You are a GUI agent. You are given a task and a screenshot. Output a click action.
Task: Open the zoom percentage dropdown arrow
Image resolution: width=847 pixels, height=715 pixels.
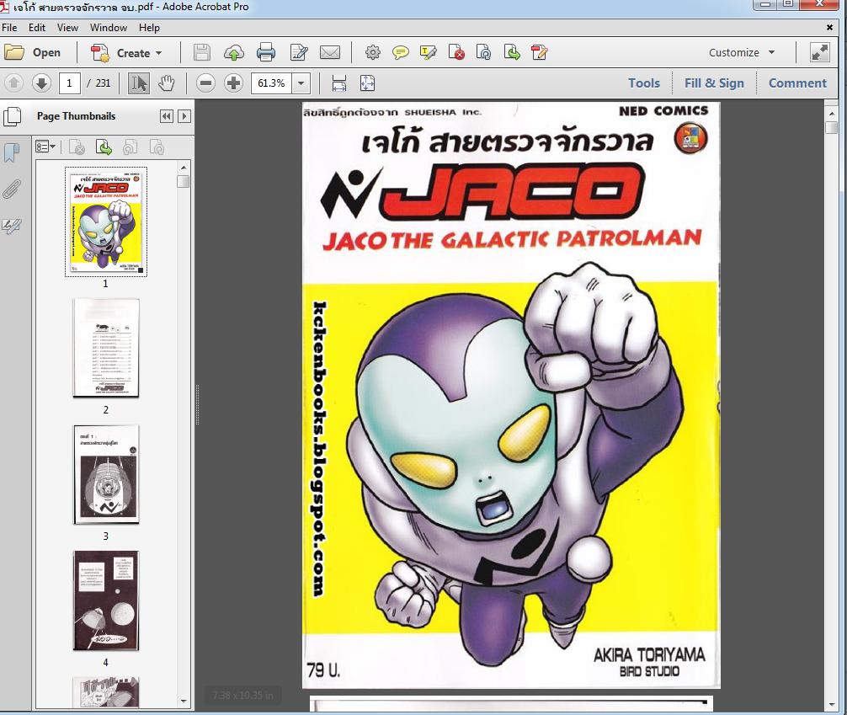click(x=301, y=83)
